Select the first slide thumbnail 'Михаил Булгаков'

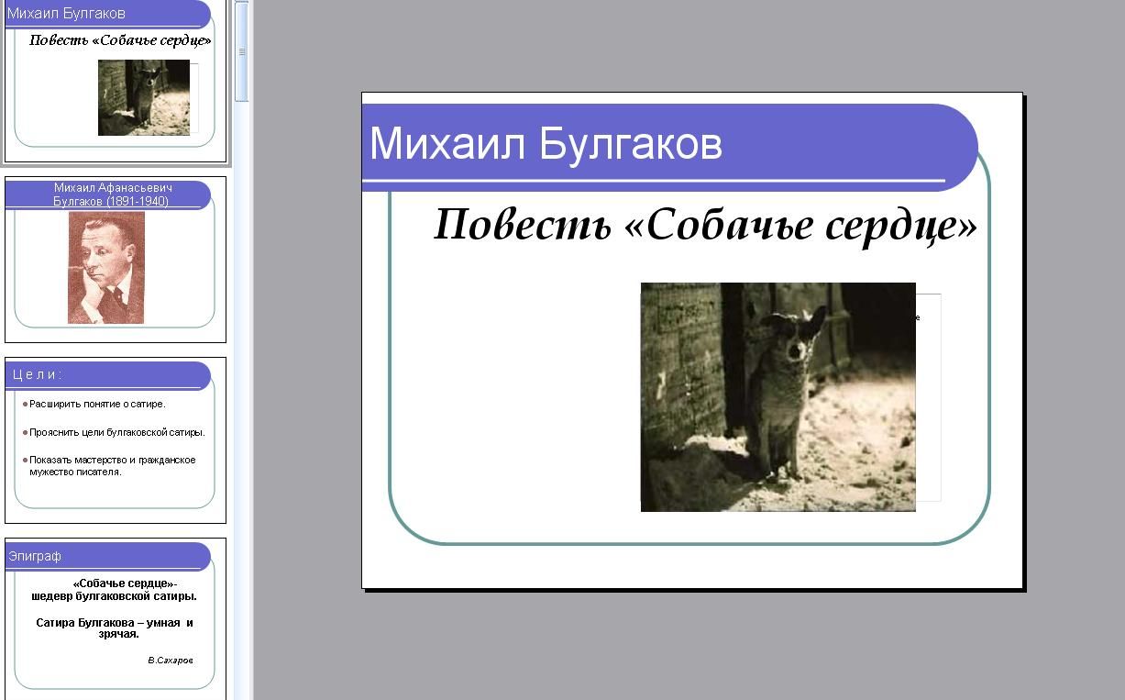pyautogui.click(x=116, y=81)
